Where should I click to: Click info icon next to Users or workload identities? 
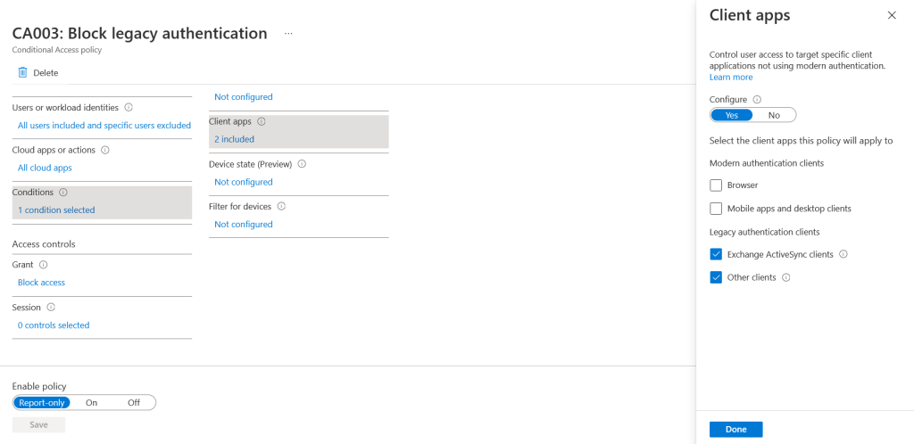pyautogui.click(x=129, y=108)
